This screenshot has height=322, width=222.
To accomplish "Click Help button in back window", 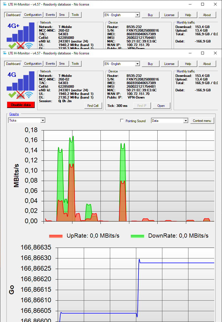I will click(188, 15).
